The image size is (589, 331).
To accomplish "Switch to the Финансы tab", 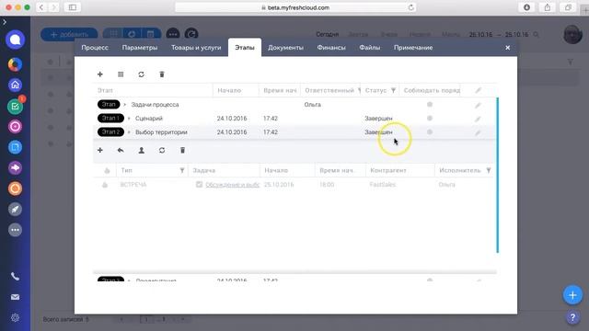I will pos(331,48).
